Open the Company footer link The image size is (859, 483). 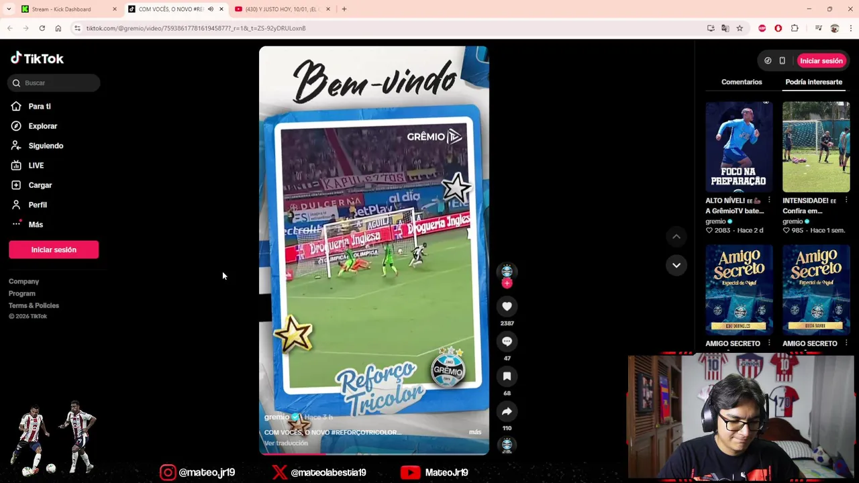click(23, 281)
